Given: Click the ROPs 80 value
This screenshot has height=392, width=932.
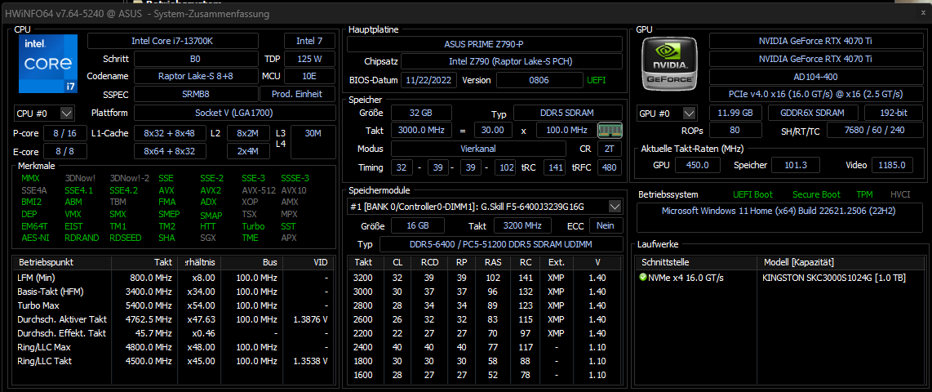Looking at the screenshot, I should coord(736,131).
